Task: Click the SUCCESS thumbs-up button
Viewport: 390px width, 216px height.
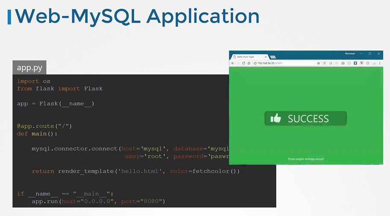Action: click(305, 118)
